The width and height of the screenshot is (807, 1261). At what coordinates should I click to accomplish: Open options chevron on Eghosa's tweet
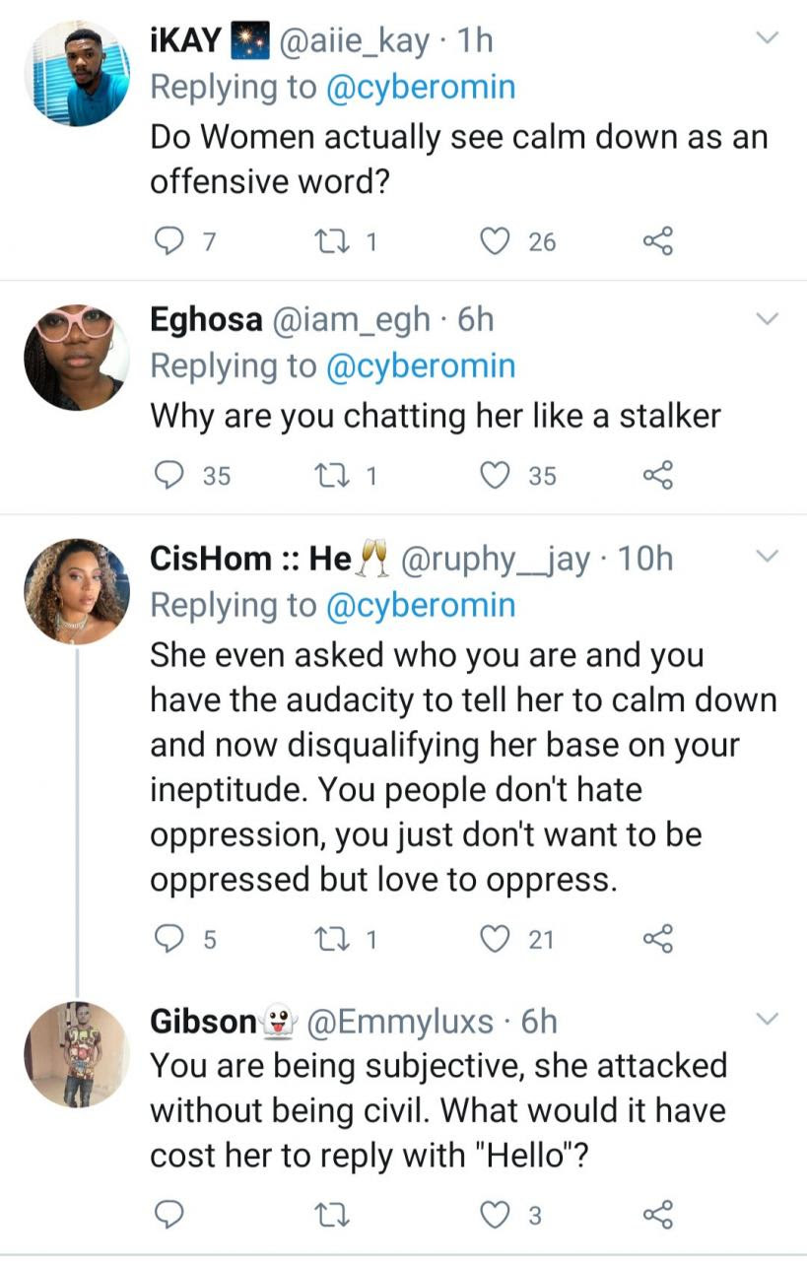click(x=767, y=318)
